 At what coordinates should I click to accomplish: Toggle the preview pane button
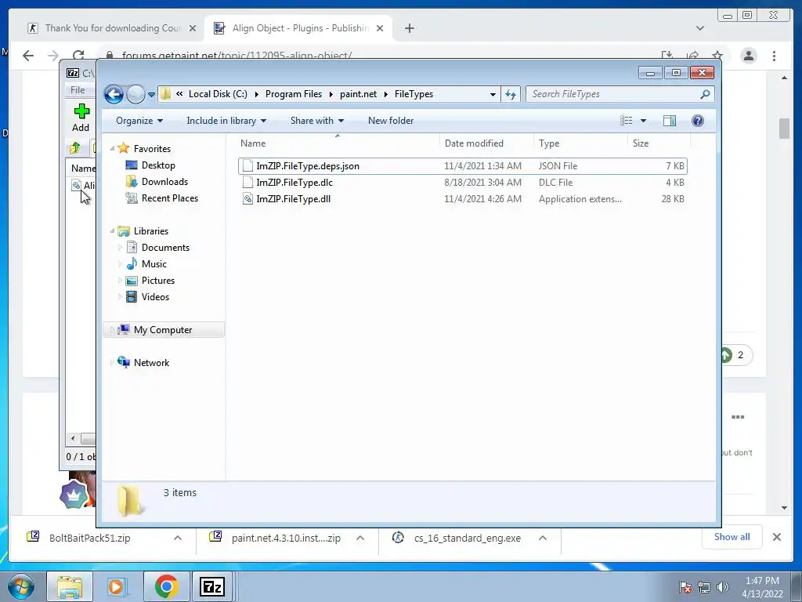670,121
